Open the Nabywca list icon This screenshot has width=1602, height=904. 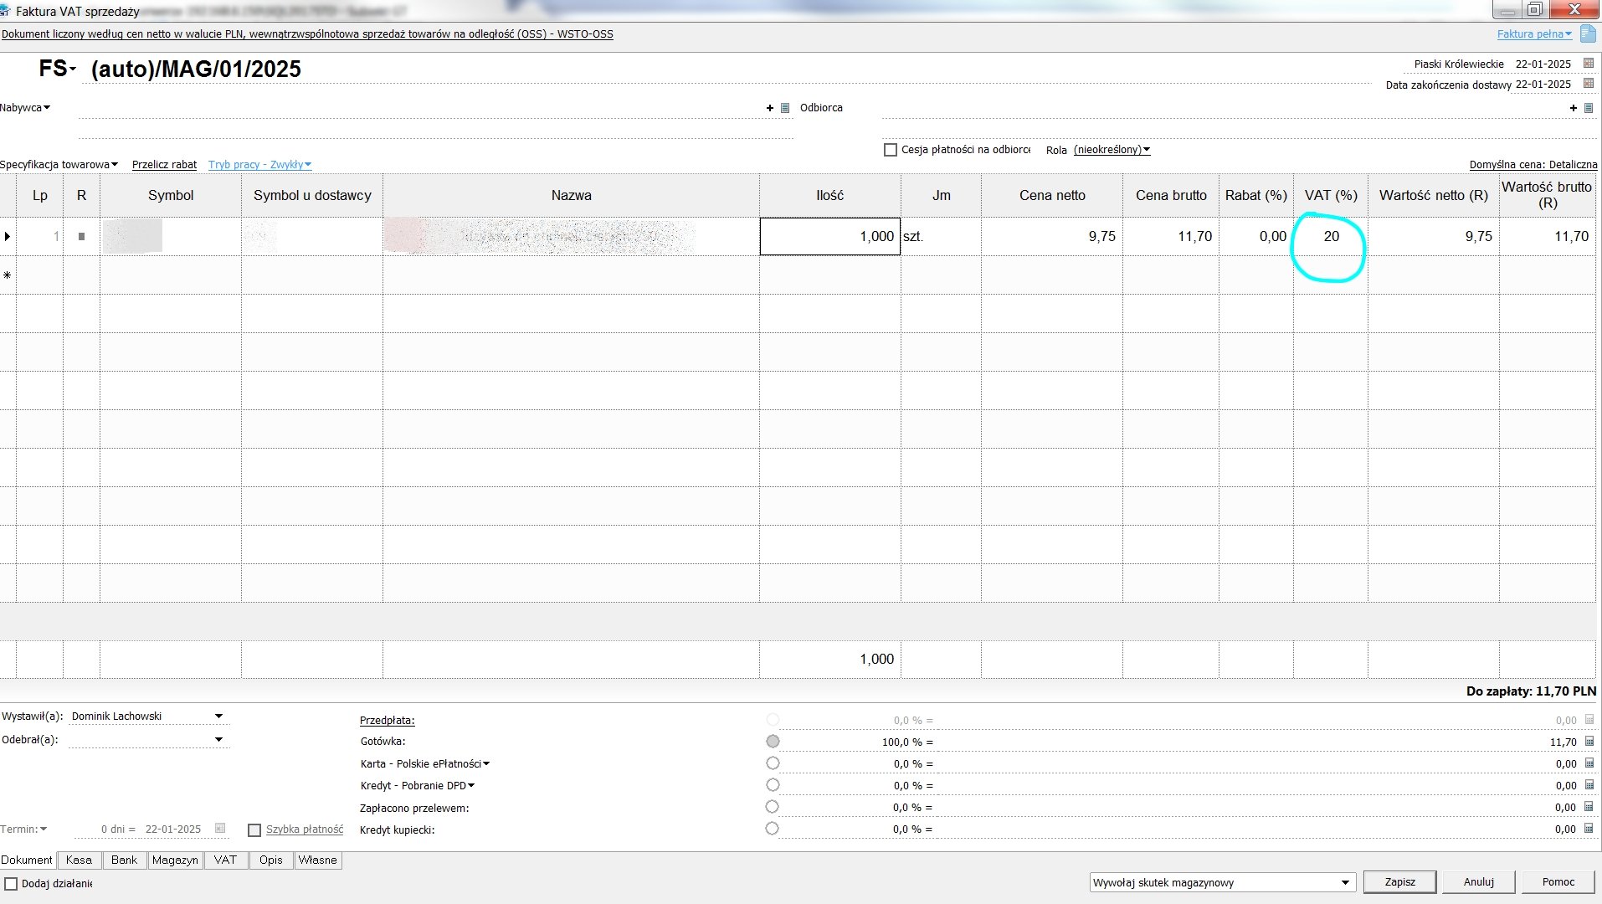[785, 108]
